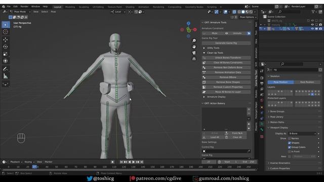Select the Measure tool

pos(6,76)
